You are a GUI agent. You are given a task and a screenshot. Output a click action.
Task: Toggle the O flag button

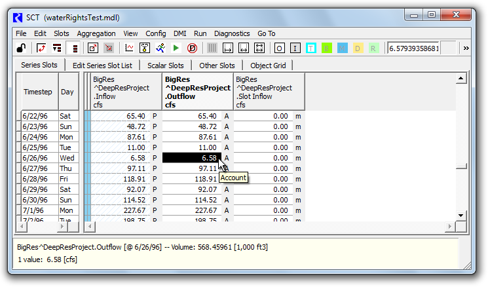coord(279,48)
